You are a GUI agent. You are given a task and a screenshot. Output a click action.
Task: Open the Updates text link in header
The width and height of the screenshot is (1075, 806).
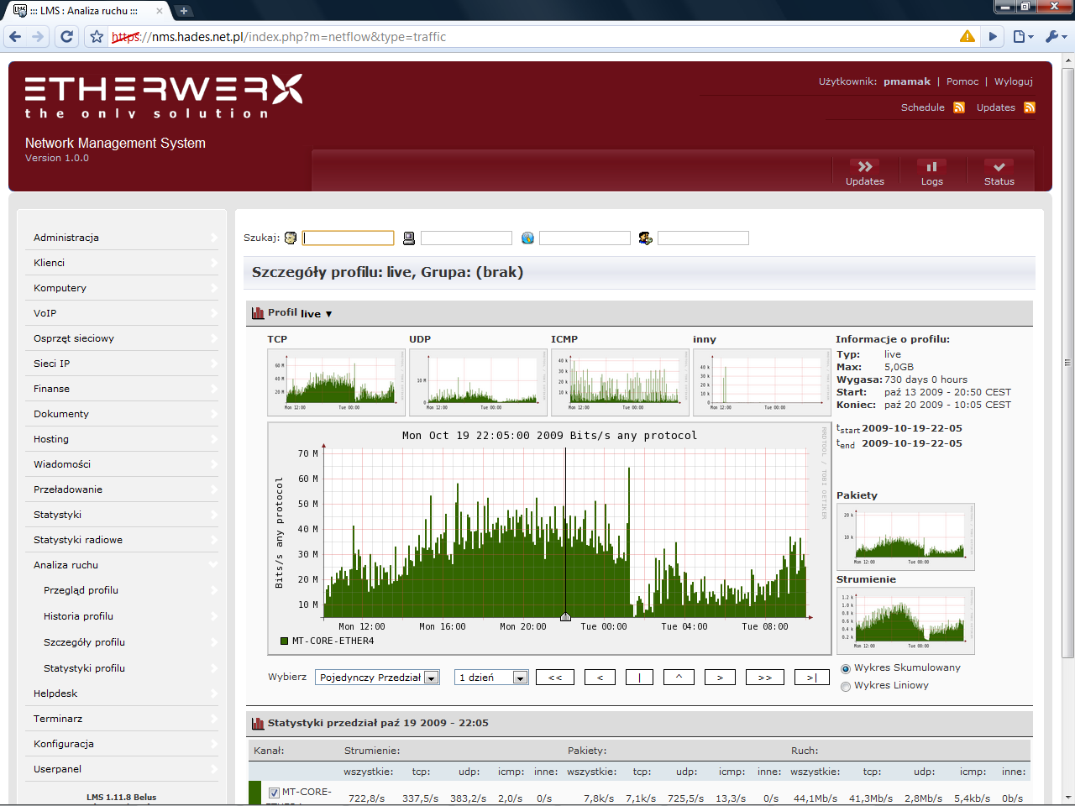coord(996,107)
